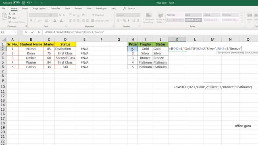Click the Cancel X in formula bar
This screenshot has height=145, width=258.
coord(26,32)
